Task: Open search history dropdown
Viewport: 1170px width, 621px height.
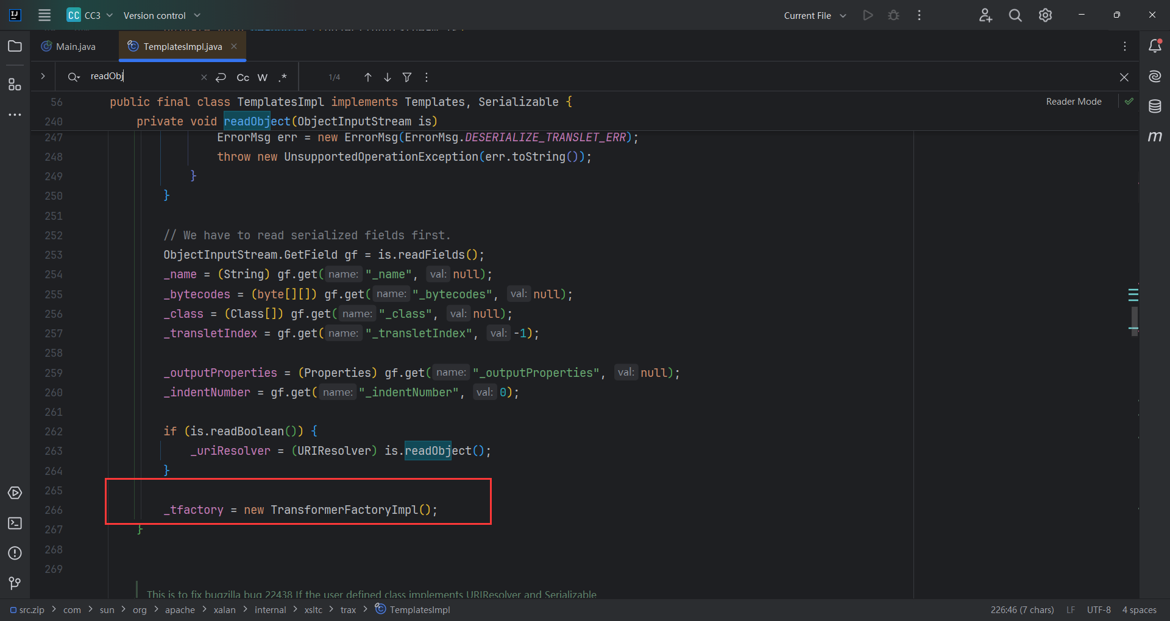Action: 74,77
